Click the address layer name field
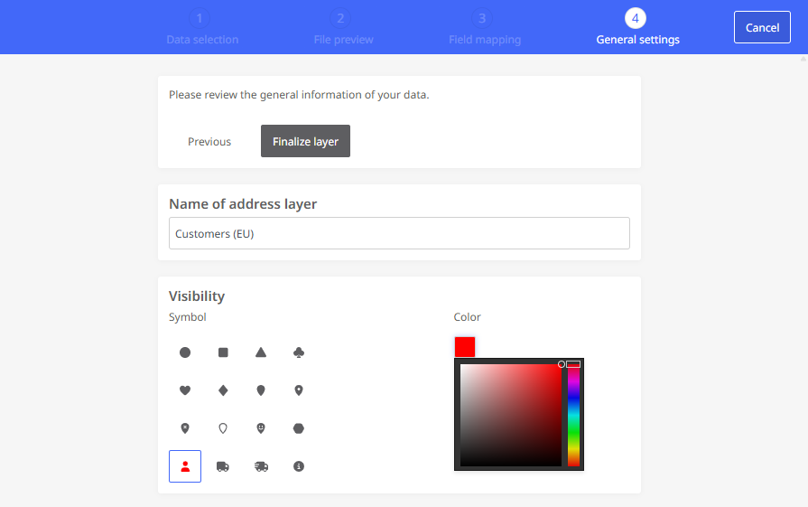808x507 pixels. [x=399, y=233]
